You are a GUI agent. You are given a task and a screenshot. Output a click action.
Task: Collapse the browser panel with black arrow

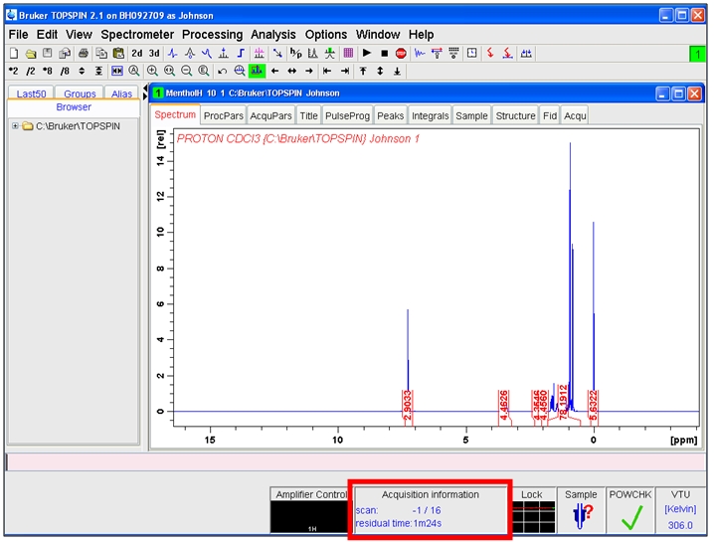[145, 89]
